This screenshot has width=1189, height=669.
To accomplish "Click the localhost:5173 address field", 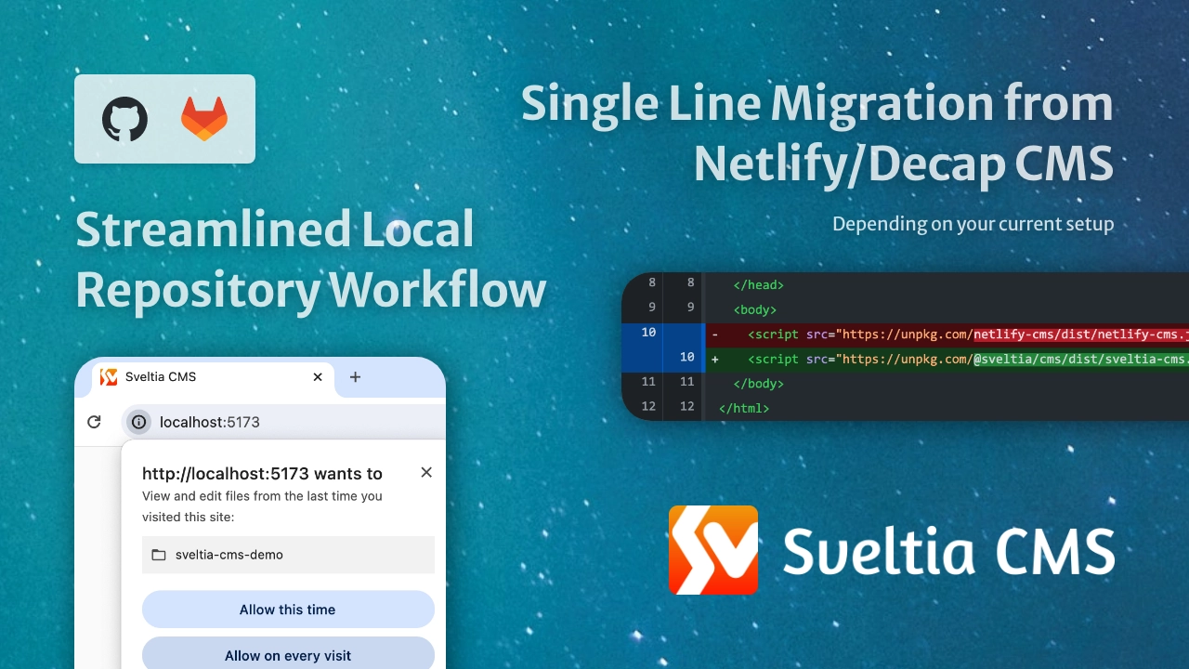I will 283,422.
